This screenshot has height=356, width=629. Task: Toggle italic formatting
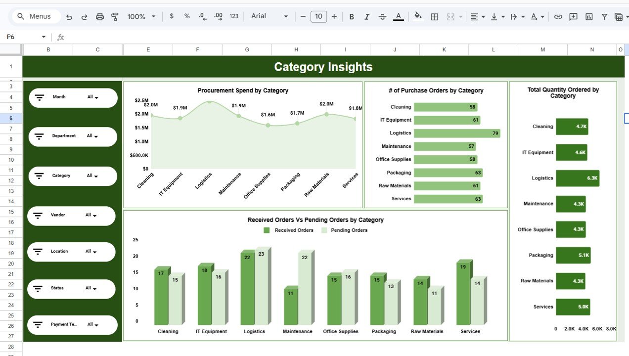tap(366, 16)
